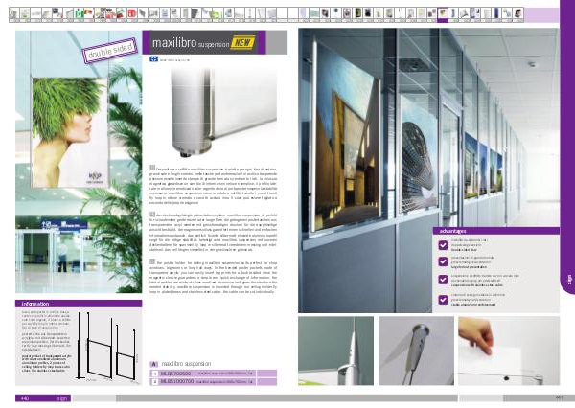Select the first thumbnail in the page strip

click(x=14, y=14)
